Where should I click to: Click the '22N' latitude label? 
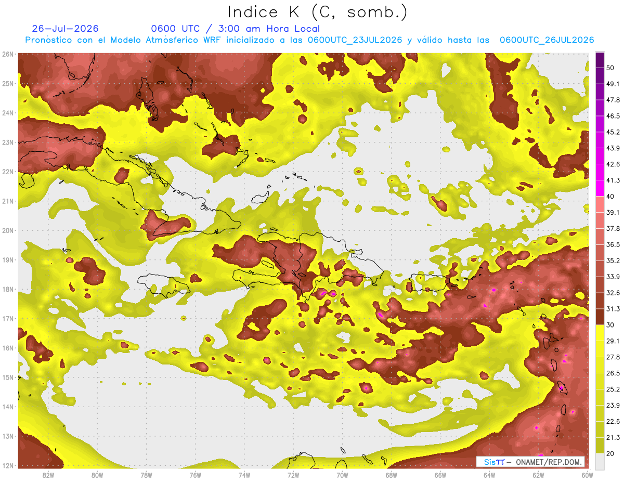click(x=8, y=172)
